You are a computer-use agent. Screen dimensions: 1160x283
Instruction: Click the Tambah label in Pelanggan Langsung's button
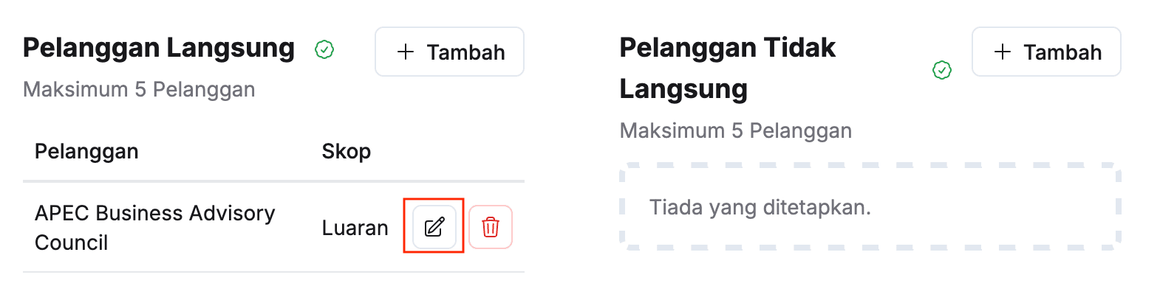click(466, 52)
